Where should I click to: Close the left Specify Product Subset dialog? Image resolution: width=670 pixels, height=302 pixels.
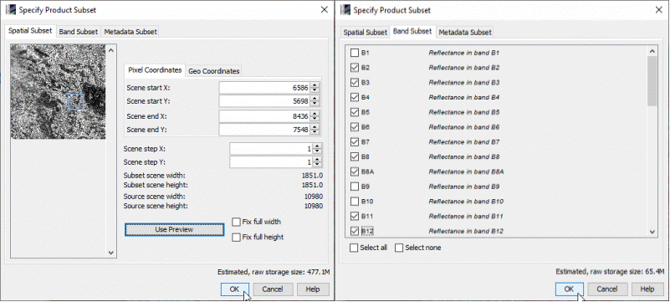(325, 10)
